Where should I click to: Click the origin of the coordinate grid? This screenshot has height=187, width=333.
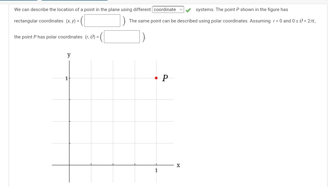click(69, 165)
